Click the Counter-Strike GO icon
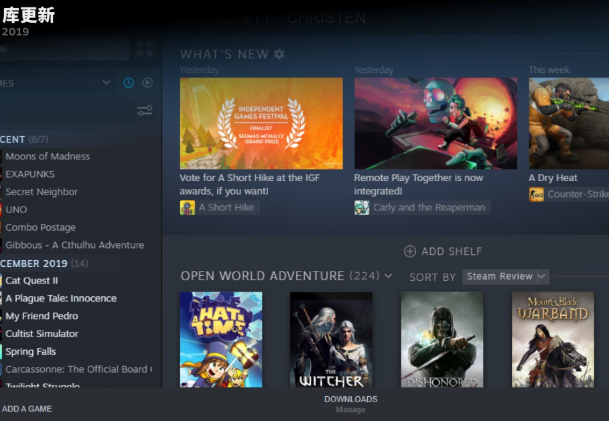The width and height of the screenshot is (609, 421). [x=537, y=194]
